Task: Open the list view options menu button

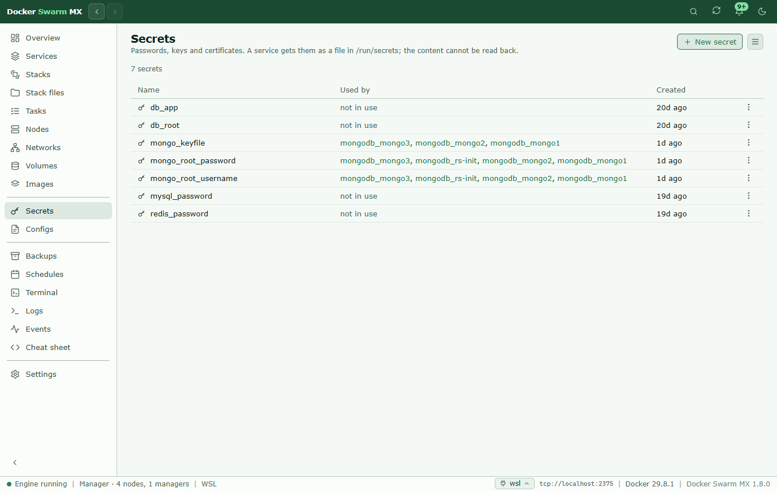Action: tap(755, 42)
